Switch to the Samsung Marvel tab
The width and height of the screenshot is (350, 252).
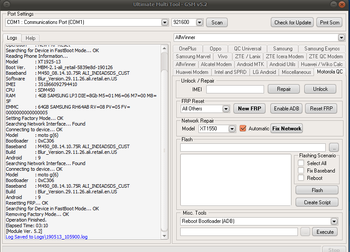tap(193, 56)
